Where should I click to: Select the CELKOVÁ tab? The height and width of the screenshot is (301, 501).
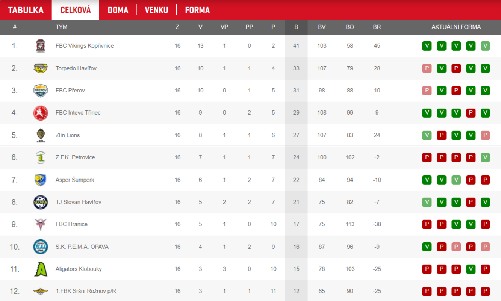76,10
